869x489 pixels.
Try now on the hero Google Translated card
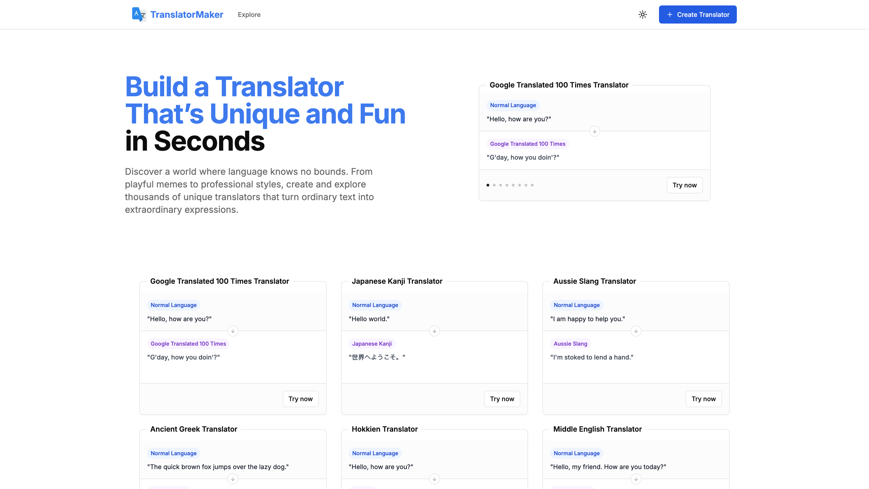click(684, 185)
